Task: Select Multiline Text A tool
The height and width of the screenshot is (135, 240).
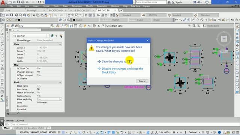Action: [2, 96]
